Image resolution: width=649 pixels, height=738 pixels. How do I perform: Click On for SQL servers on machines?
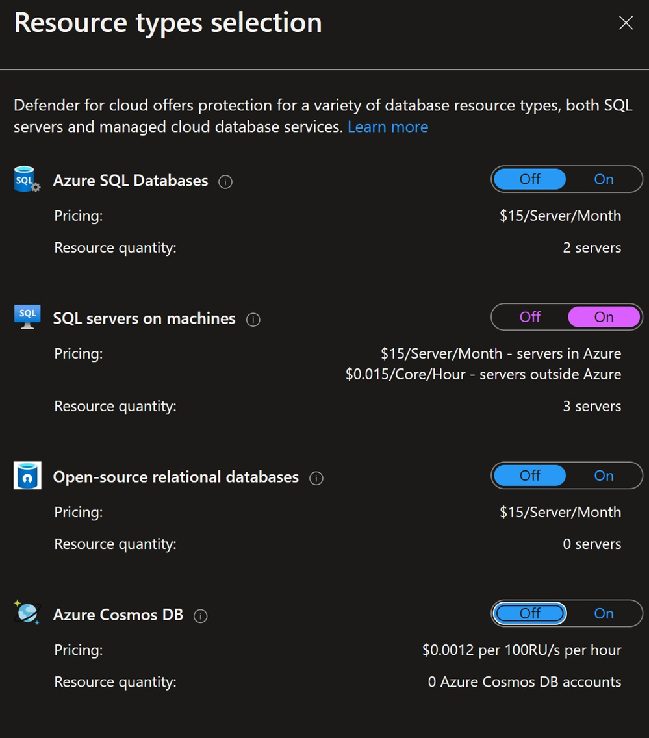[x=604, y=317]
